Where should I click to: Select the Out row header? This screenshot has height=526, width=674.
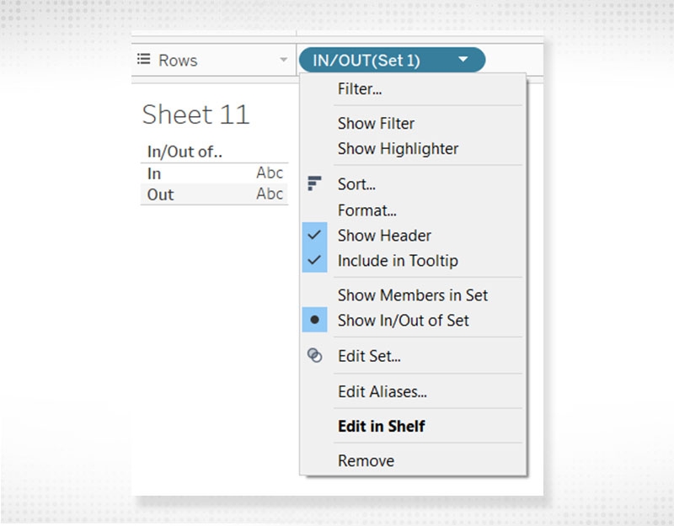pos(160,194)
